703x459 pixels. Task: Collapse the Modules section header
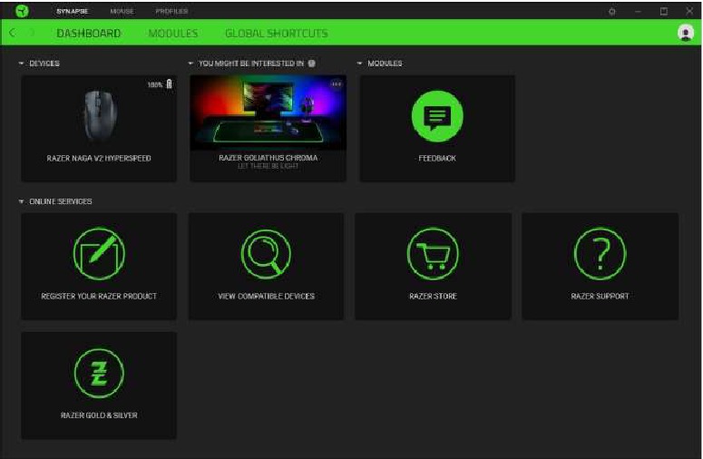tap(360, 63)
